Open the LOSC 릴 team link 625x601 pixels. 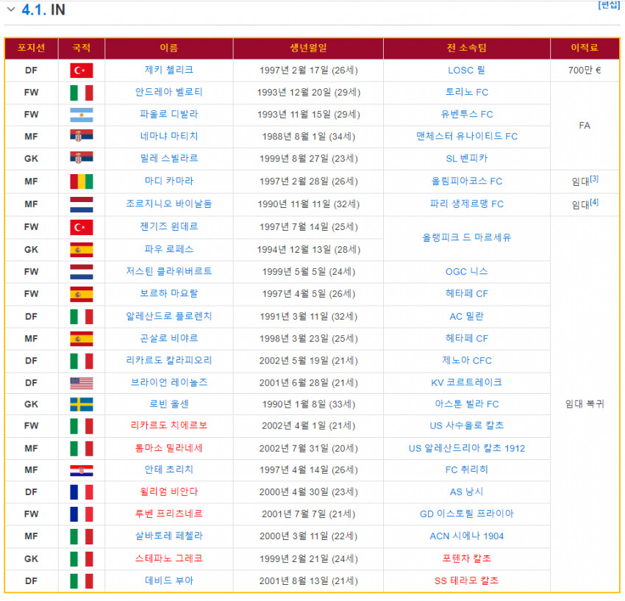tap(466, 71)
